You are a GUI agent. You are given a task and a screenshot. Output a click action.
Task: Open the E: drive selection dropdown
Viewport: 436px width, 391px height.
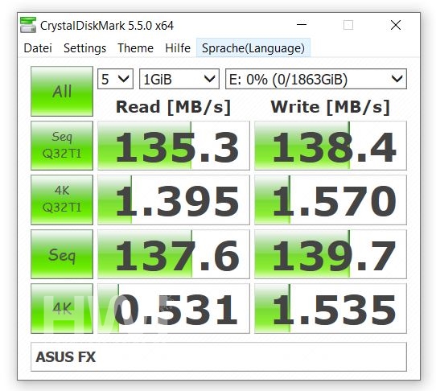[316, 79]
